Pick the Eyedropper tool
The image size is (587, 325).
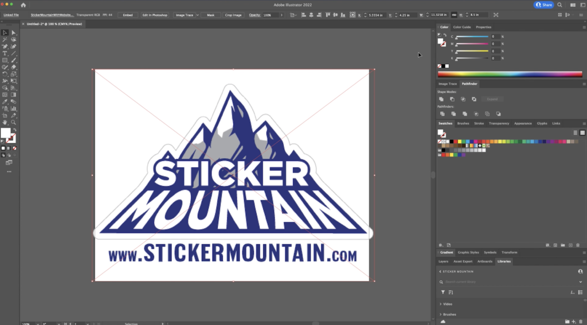pos(5,101)
